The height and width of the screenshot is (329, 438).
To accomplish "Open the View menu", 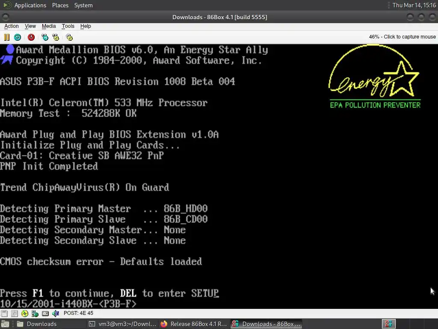I will point(30,26).
